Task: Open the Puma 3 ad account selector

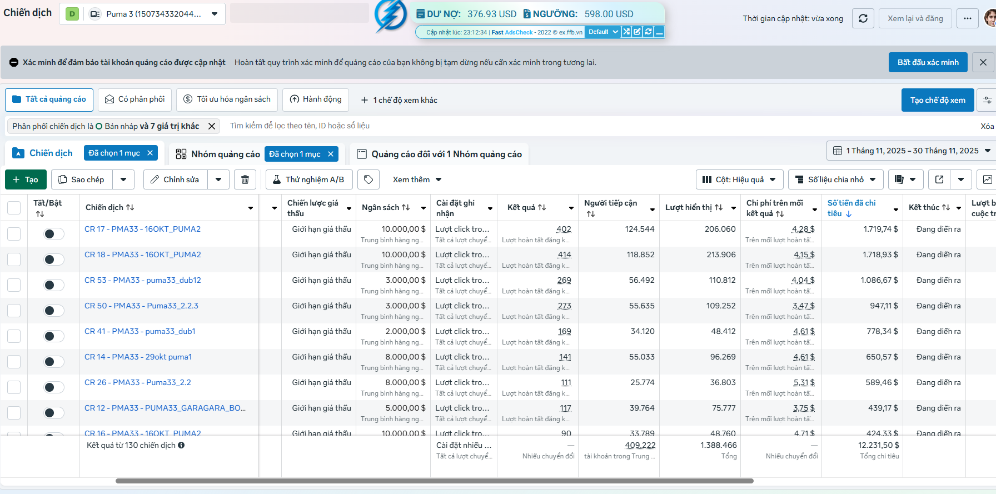Action: 142,14
